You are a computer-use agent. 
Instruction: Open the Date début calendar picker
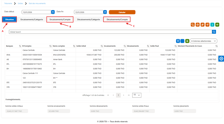[53, 12]
